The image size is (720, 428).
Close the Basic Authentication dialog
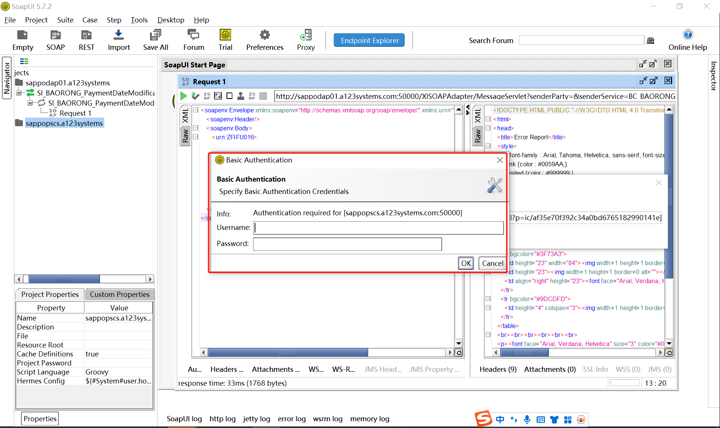point(499,160)
